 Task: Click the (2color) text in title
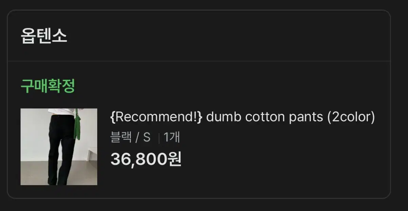[x=351, y=117]
